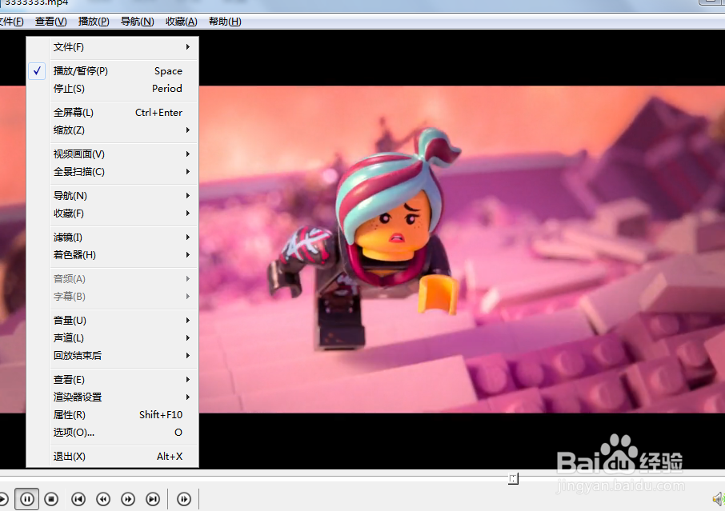Open the 收藏(A) menu in the menu bar
The width and height of the screenshot is (725, 511).
181,22
